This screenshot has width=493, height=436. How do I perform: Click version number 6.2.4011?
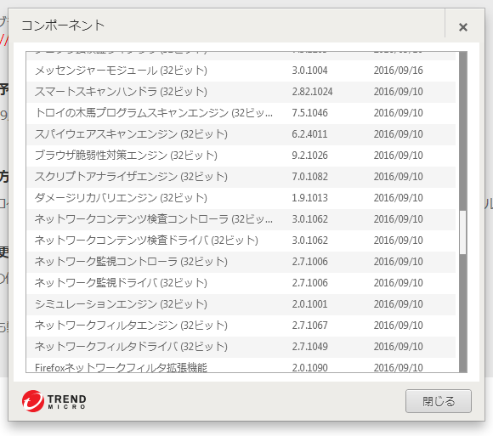tap(309, 134)
